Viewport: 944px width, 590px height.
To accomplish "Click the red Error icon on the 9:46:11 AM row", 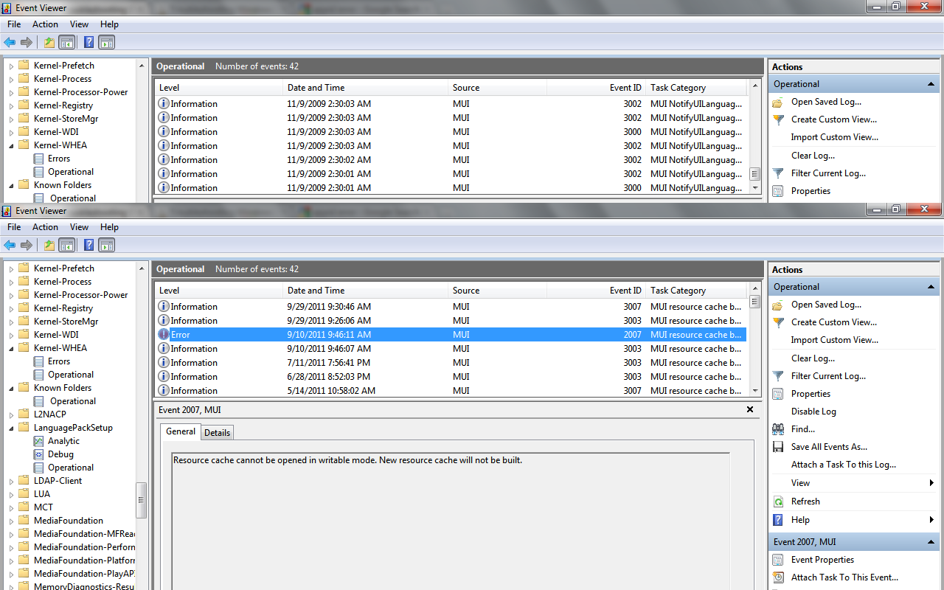I will 164,335.
